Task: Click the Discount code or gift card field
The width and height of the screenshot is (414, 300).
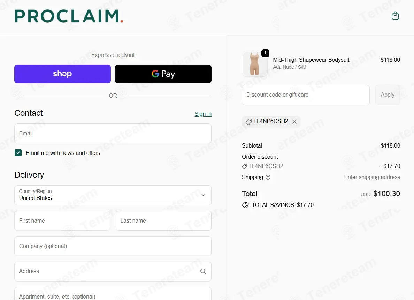Action: [x=306, y=95]
